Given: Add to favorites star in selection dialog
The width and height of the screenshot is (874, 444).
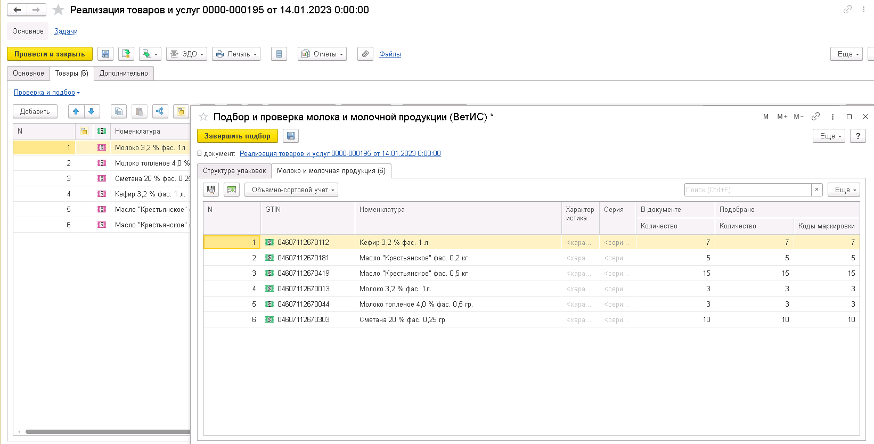Looking at the screenshot, I should pyautogui.click(x=203, y=117).
